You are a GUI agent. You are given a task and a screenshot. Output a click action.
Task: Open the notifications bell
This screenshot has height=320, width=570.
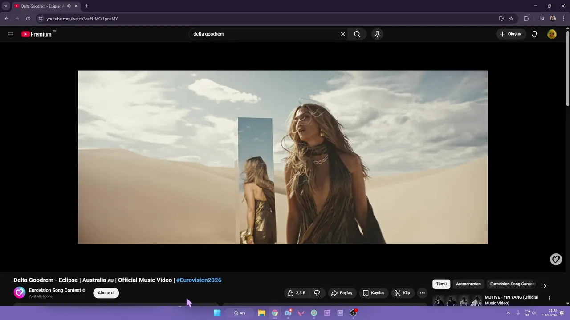click(x=535, y=34)
